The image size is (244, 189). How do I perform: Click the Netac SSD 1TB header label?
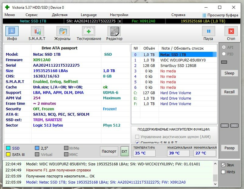click(33, 21)
